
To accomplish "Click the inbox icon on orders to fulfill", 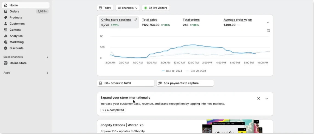I will tap(101, 83).
